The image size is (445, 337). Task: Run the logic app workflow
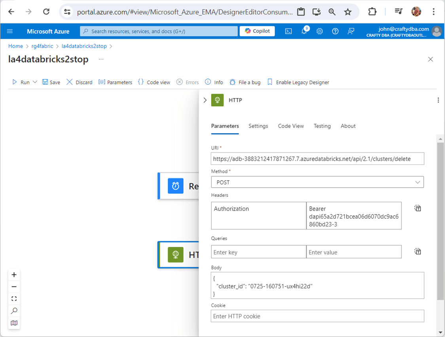(21, 82)
